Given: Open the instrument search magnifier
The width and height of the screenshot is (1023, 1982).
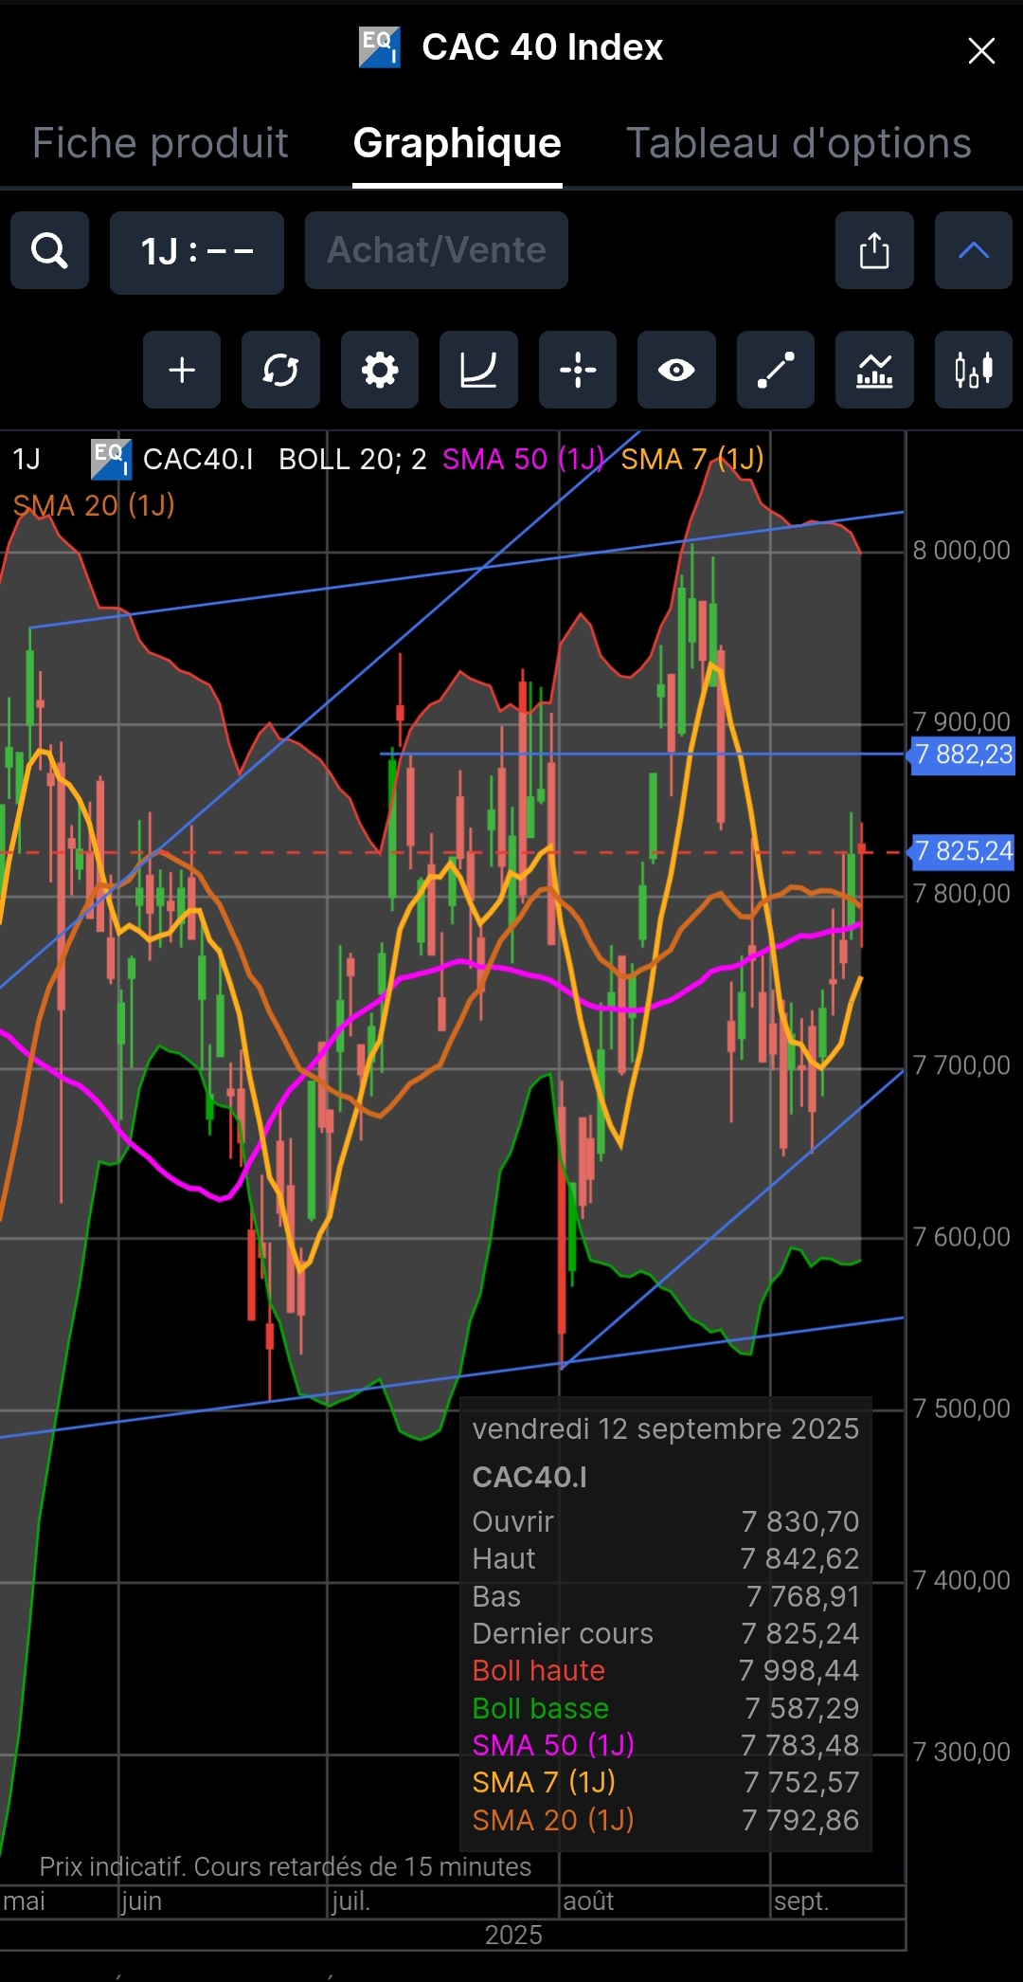Looking at the screenshot, I should (49, 251).
